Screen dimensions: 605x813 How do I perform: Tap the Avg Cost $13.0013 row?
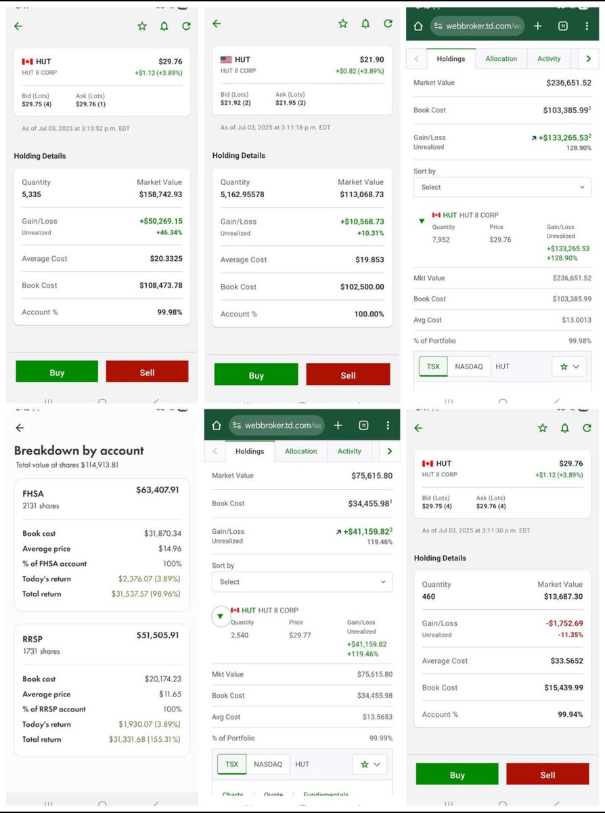coord(502,320)
